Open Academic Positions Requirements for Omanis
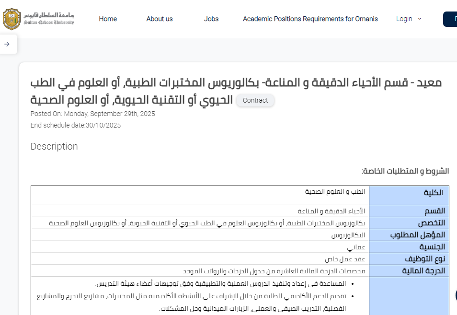 click(x=310, y=19)
